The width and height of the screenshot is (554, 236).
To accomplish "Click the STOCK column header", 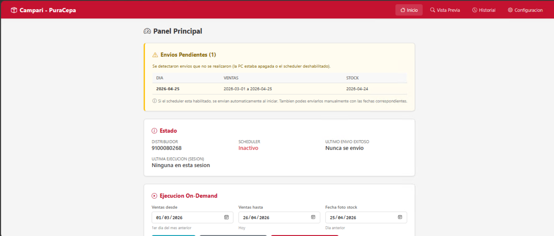I will click(352, 78).
